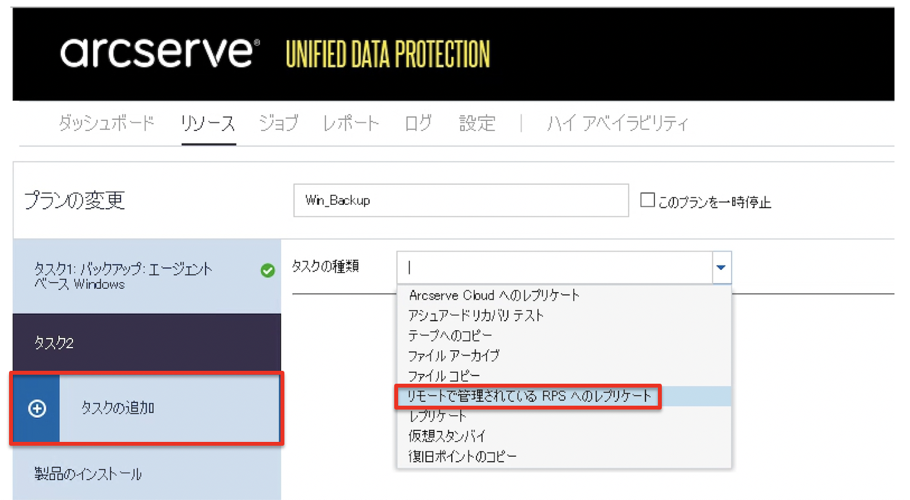The image size is (910, 500).
Task: Select Arcserve Cloud へのレプリケート option
Action: tap(564, 295)
